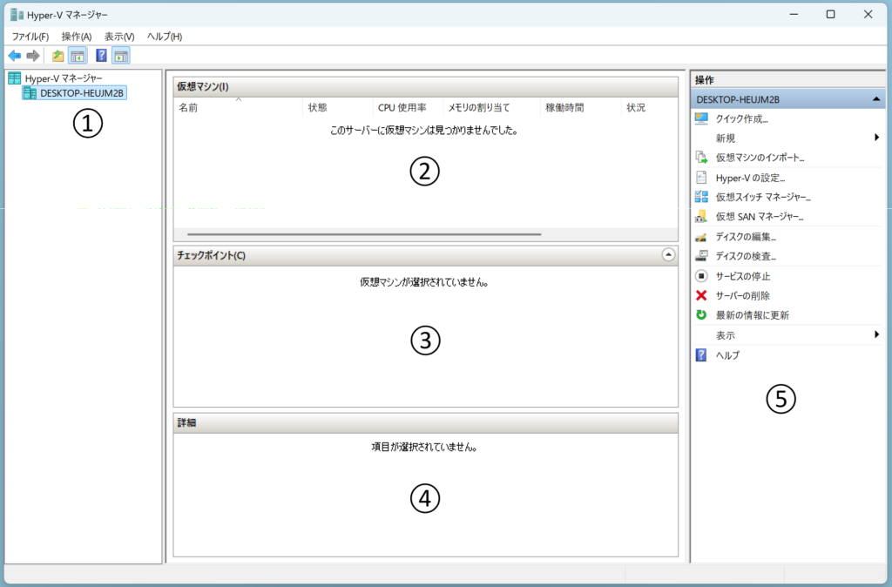The image size is (892, 587).
Task: Click the red X サーバーの削除 icon
Action: pos(701,295)
